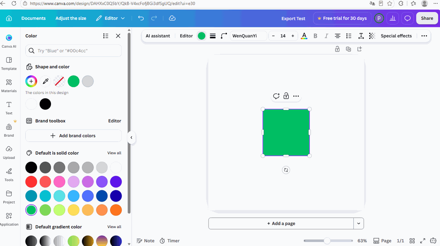Viewport: 440px width, 246px height.
Task: Open the Text sidebar panel
Action: point(9,108)
